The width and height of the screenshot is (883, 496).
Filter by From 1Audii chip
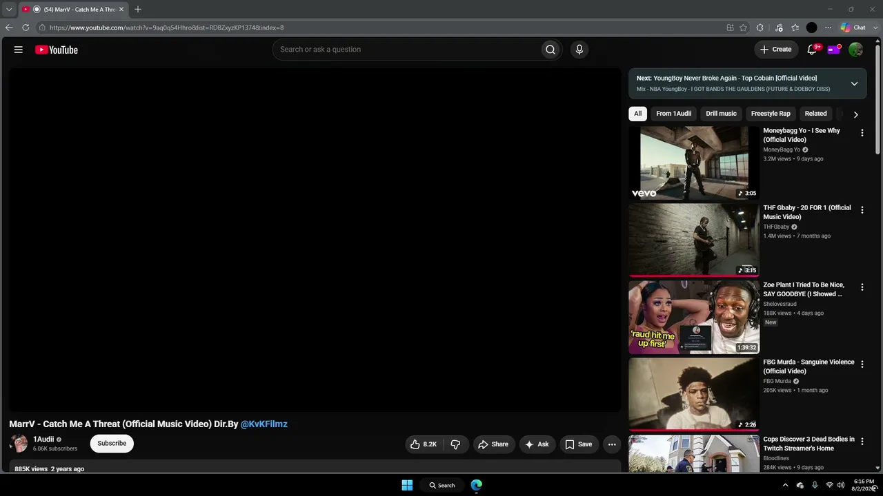[673, 114]
